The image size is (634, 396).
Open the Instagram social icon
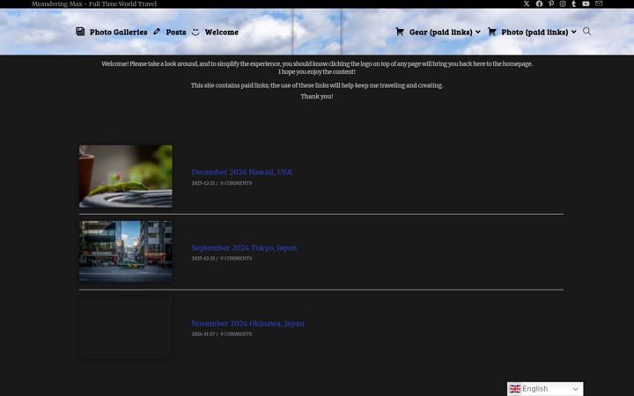point(563,4)
